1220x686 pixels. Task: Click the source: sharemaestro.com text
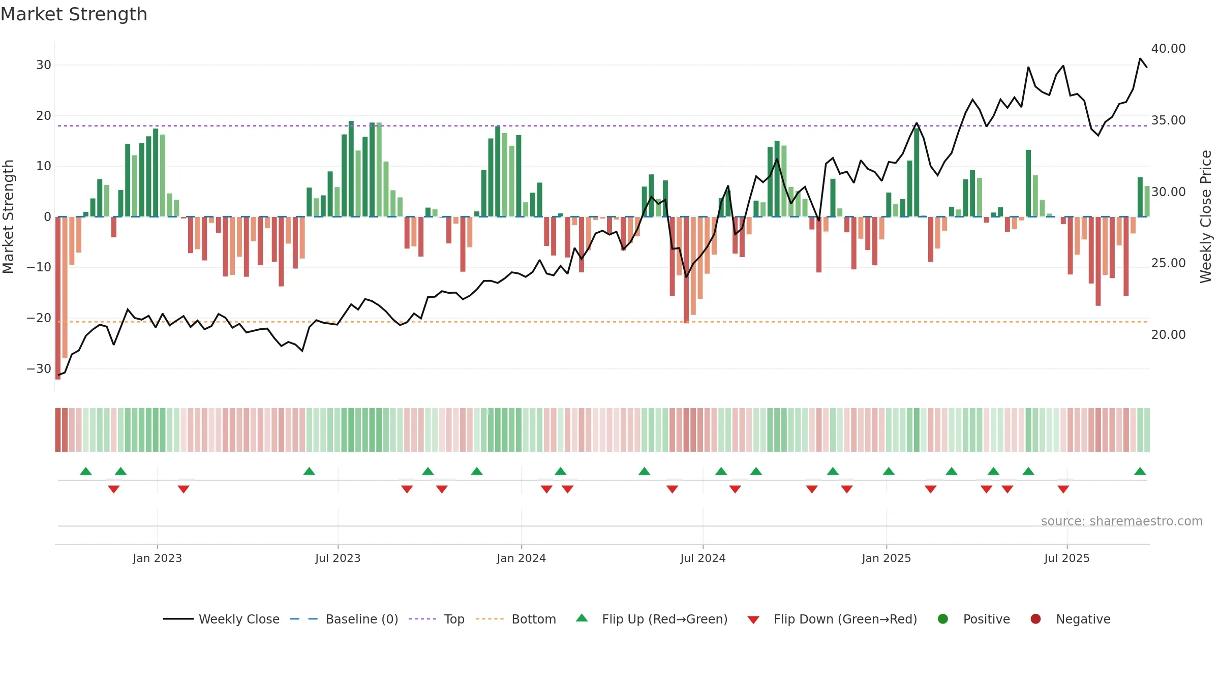tap(1122, 521)
